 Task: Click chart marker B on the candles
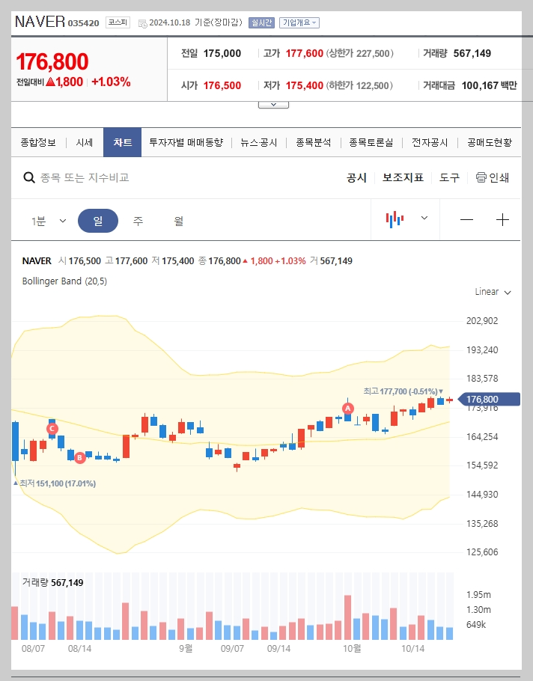pyautogui.click(x=80, y=456)
